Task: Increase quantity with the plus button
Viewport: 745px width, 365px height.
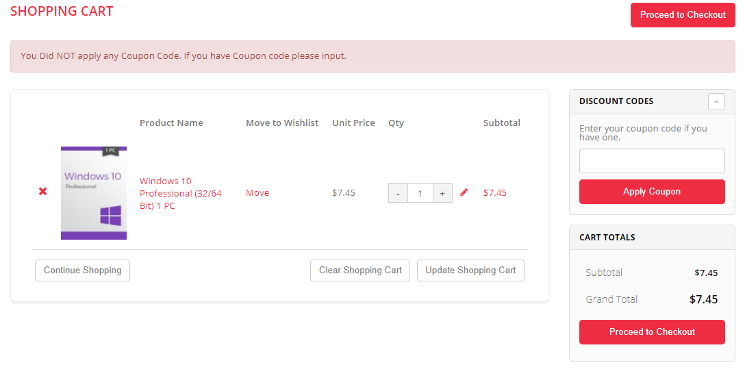Action: (442, 193)
